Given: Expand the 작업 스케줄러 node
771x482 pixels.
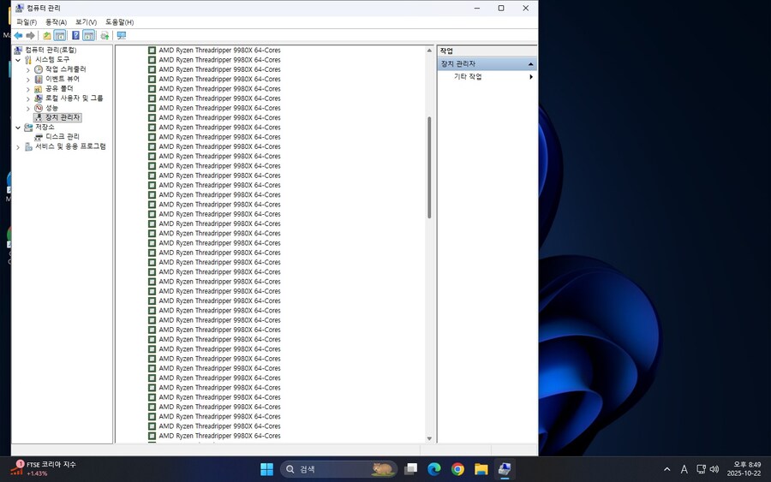Looking at the screenshot, I should click(x=28, y=69).
